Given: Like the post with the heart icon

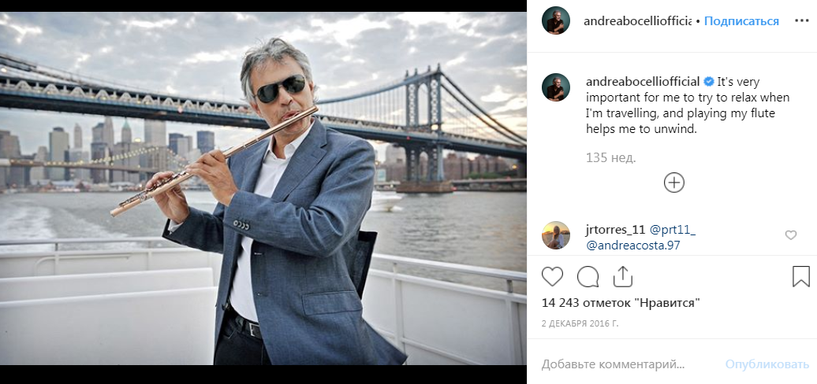Looking at the screenshot, I should point(553,277).
